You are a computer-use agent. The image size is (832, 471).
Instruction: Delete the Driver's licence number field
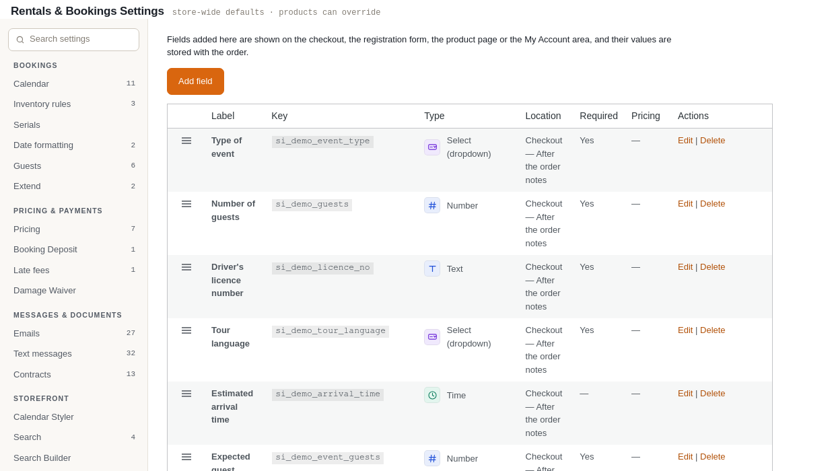tap(713, 267)
